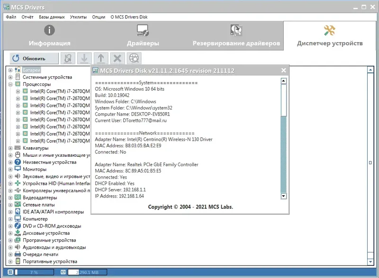
Task: Open the Информация tab
Action: [50, 36]
